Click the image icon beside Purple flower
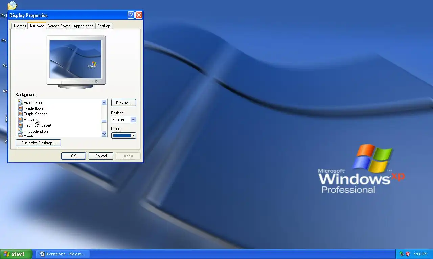Image resolution: width=433 pixels, height=259 pixels. click(20, 108)
